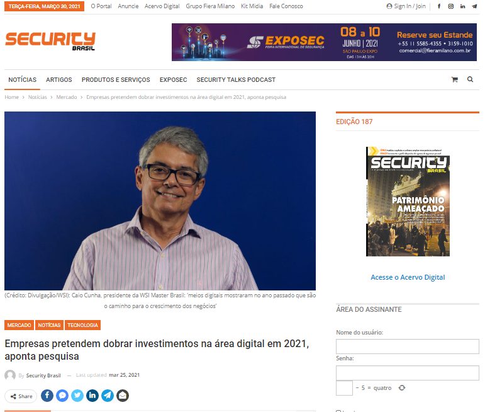Viewport: 485px width, 412px height.
Task: Open the Artigos menu item
Action: pos(59,80)
